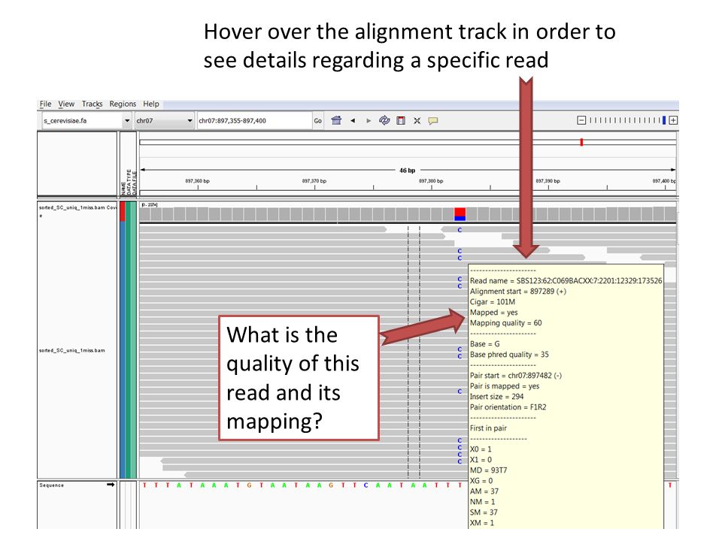Open the chr07 chromosome dropdown
This screenshot has width=722, height=541.
164,120
